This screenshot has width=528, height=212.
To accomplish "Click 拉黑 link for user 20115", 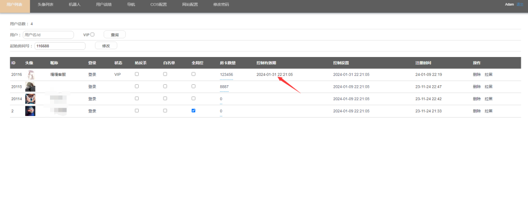I will pyautogui.click(x=488, y=87).
